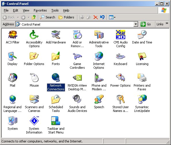Open the AC3 Filter applet

(13, 35)
